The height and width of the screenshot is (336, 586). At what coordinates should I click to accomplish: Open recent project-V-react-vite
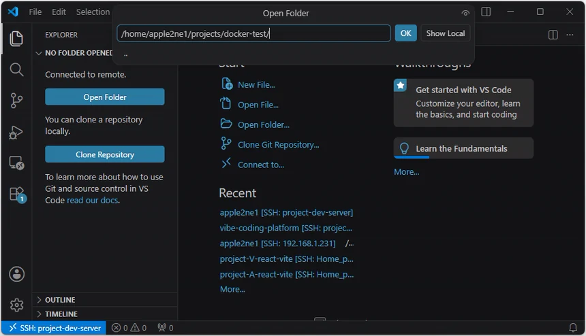(287, 259)
